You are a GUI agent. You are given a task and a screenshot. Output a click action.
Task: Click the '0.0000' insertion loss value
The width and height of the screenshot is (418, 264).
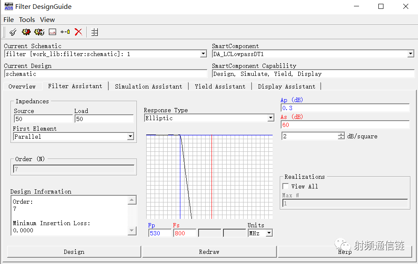(23, 230)
